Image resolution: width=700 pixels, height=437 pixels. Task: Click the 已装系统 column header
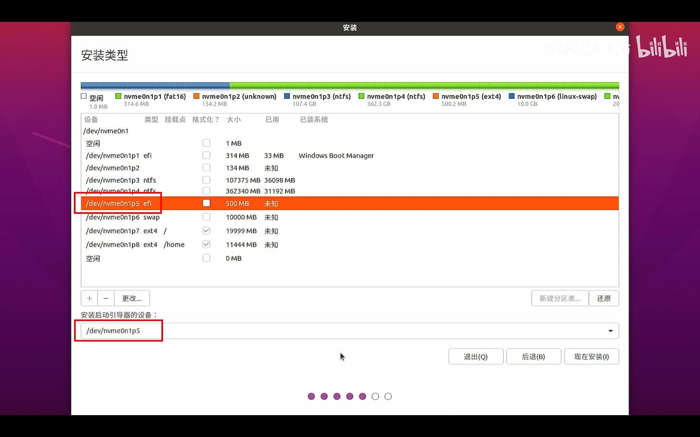(x=314, y=120)
